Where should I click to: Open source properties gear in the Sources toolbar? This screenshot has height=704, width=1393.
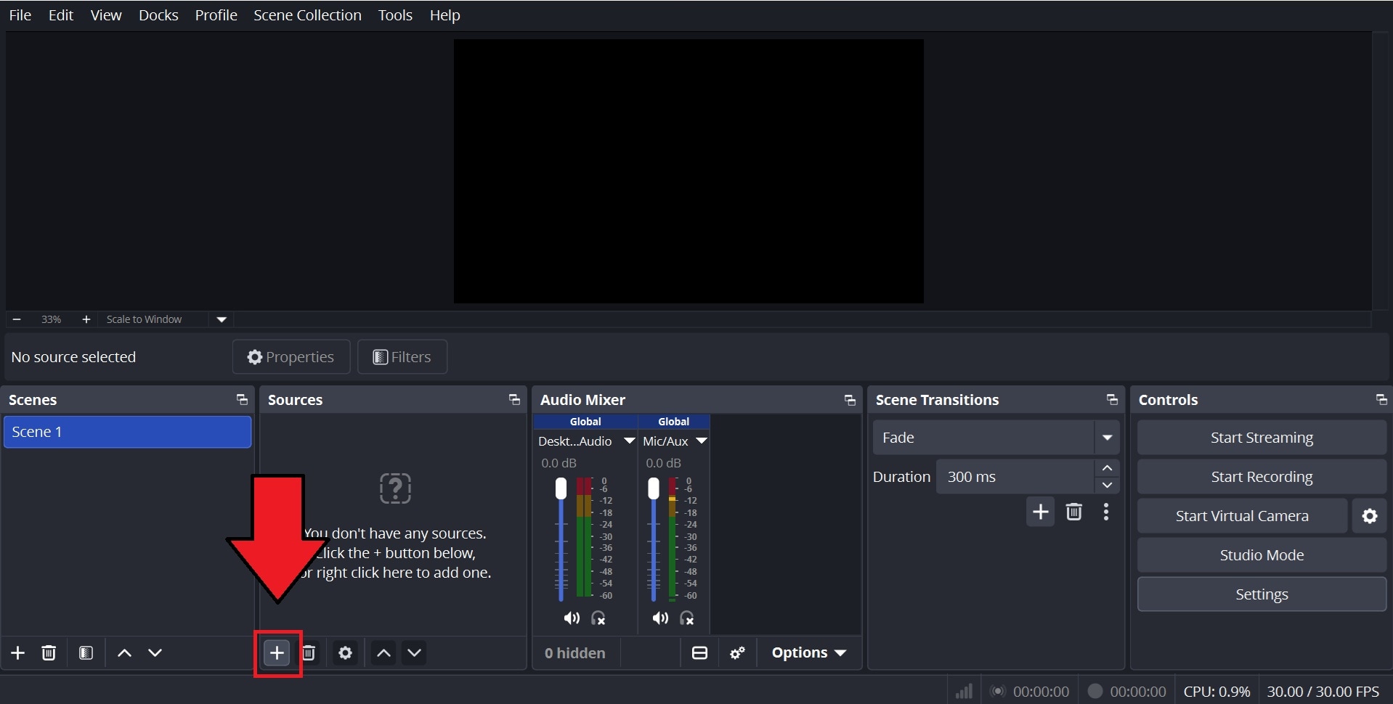(x=345, y=653)
